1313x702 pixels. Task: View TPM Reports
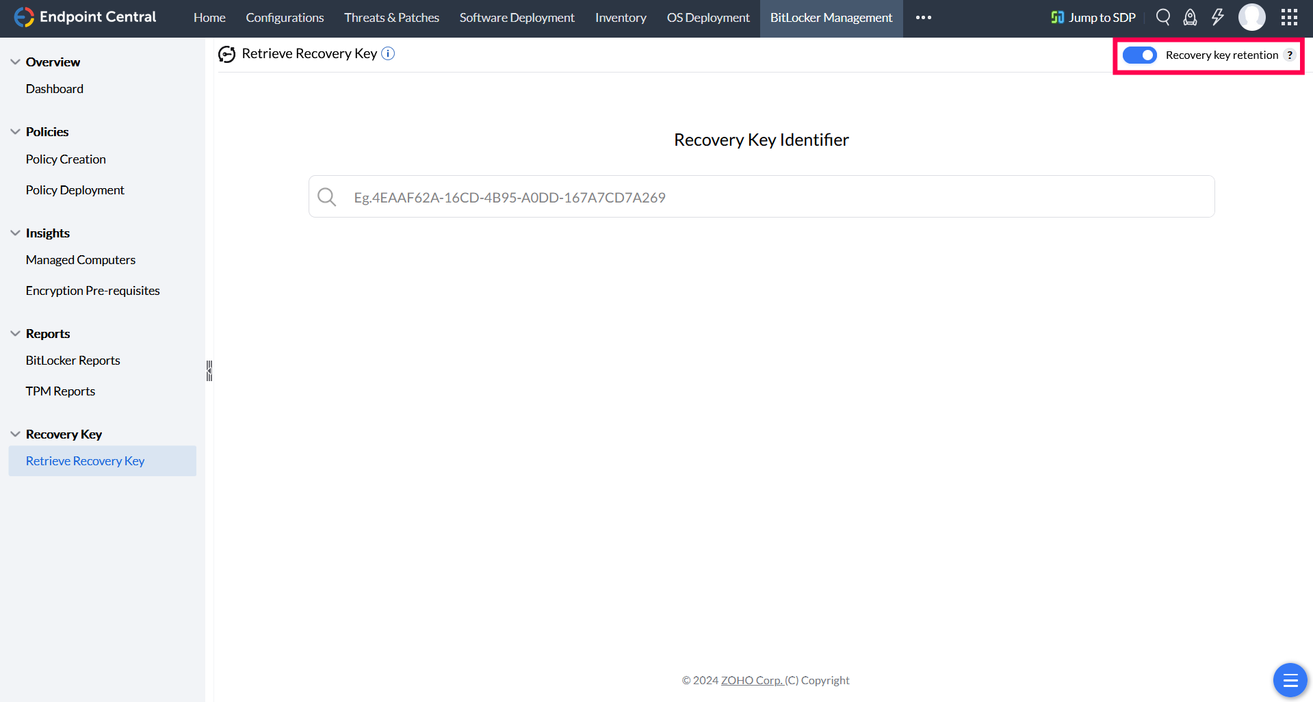[60, 391]
